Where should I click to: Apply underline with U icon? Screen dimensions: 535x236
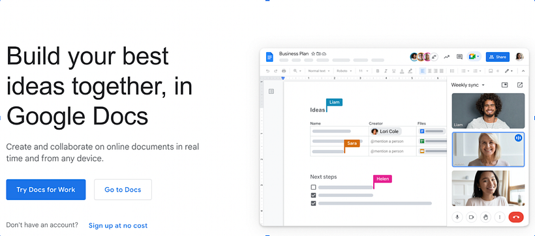pos(393,71)
